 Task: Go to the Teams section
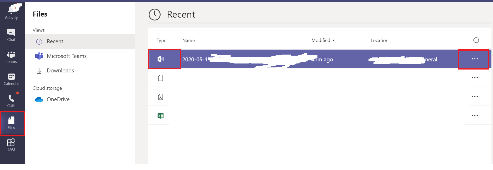[x=11, y=57]
